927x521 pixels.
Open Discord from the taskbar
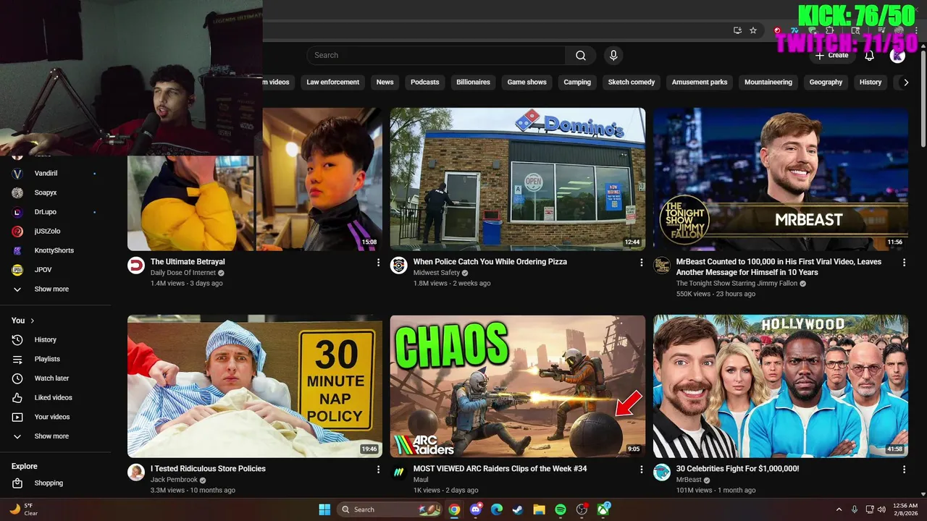(475, 509)
